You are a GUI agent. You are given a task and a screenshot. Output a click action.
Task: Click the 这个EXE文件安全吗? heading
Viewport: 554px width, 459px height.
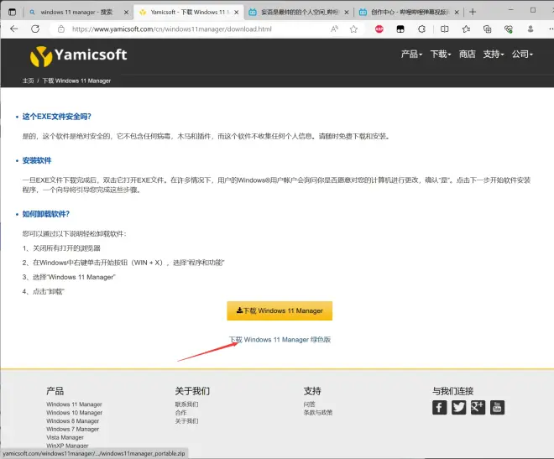pos(56,117)
